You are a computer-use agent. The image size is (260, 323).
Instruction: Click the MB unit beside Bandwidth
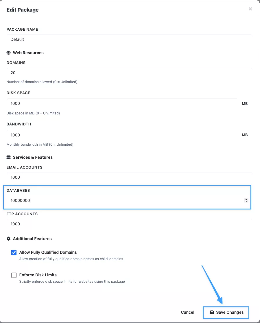pos(245,135)
